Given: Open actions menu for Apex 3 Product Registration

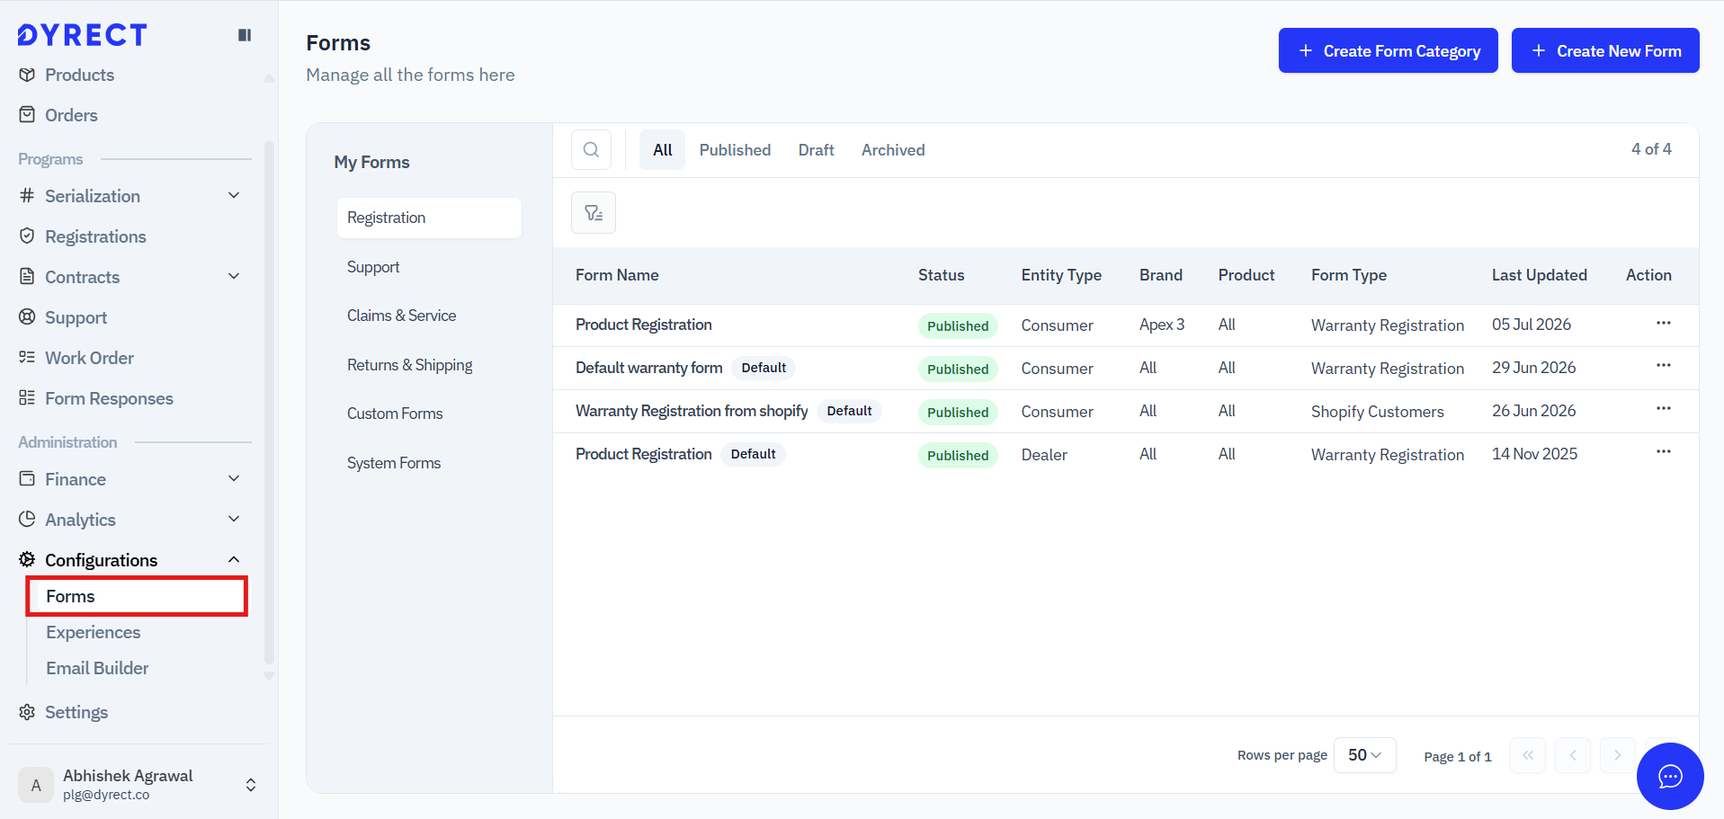Looking at the screenshot, I should pyautogui.click(x=1664, y=323).
